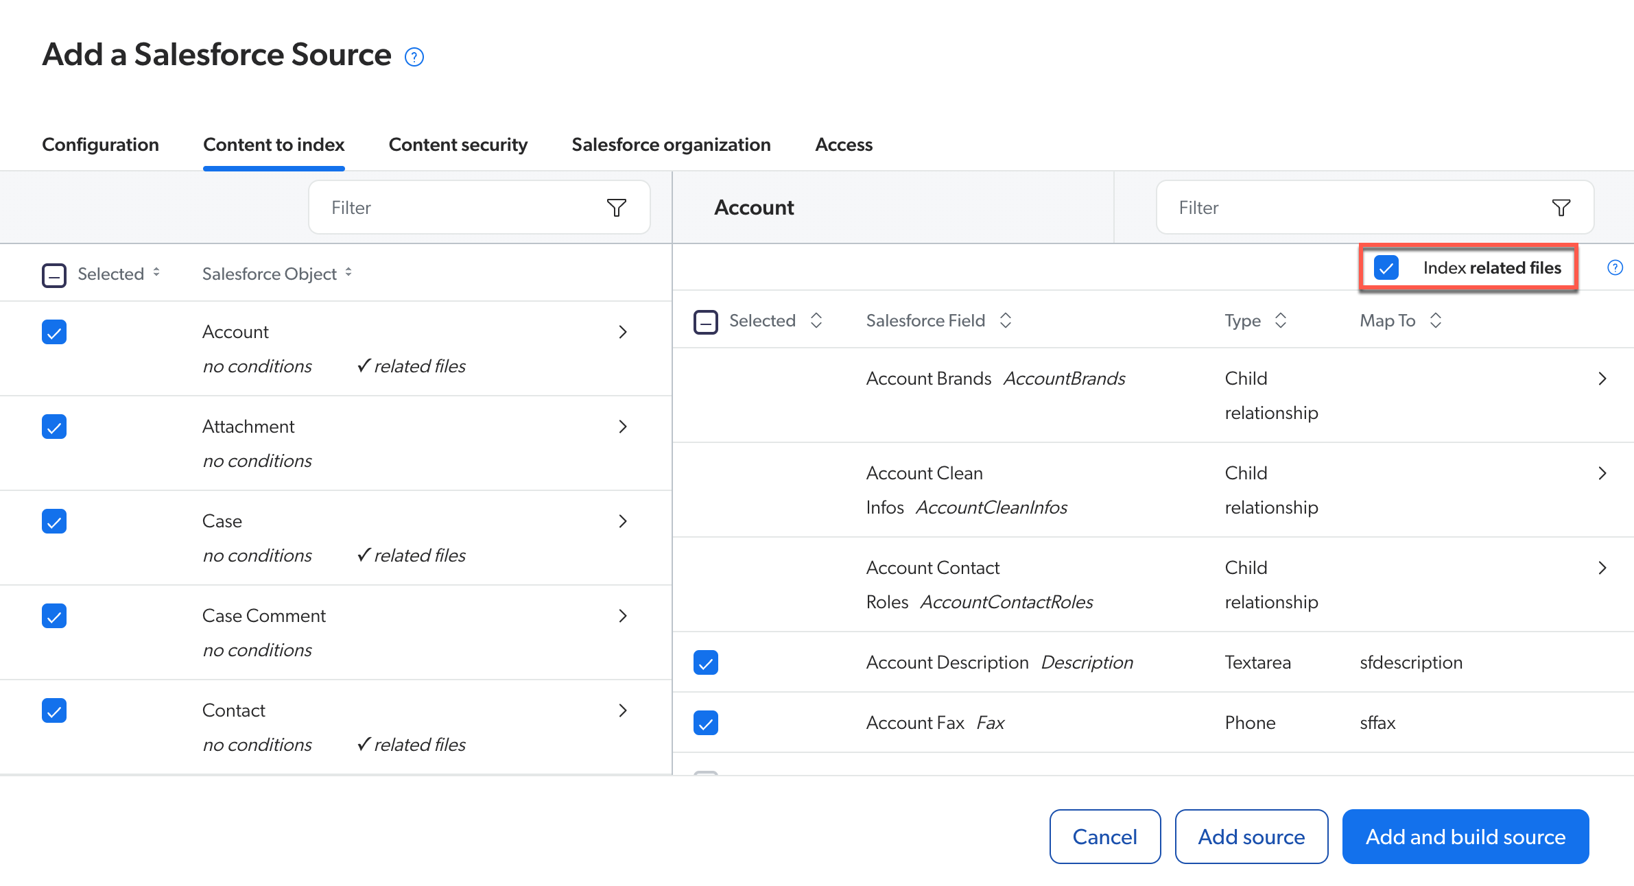Expand Account Clean Infos relationship chevron
Screen dimensions: 1634x886
tap(1602, 473)
